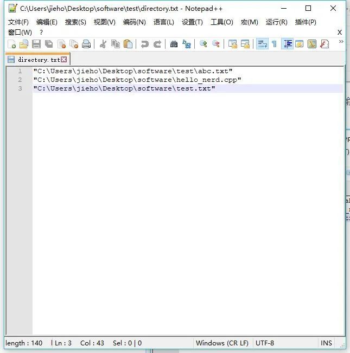Screen dimensions: 350x353
Task: Click line number 1 in the margin
Action: tap(20, 71)
